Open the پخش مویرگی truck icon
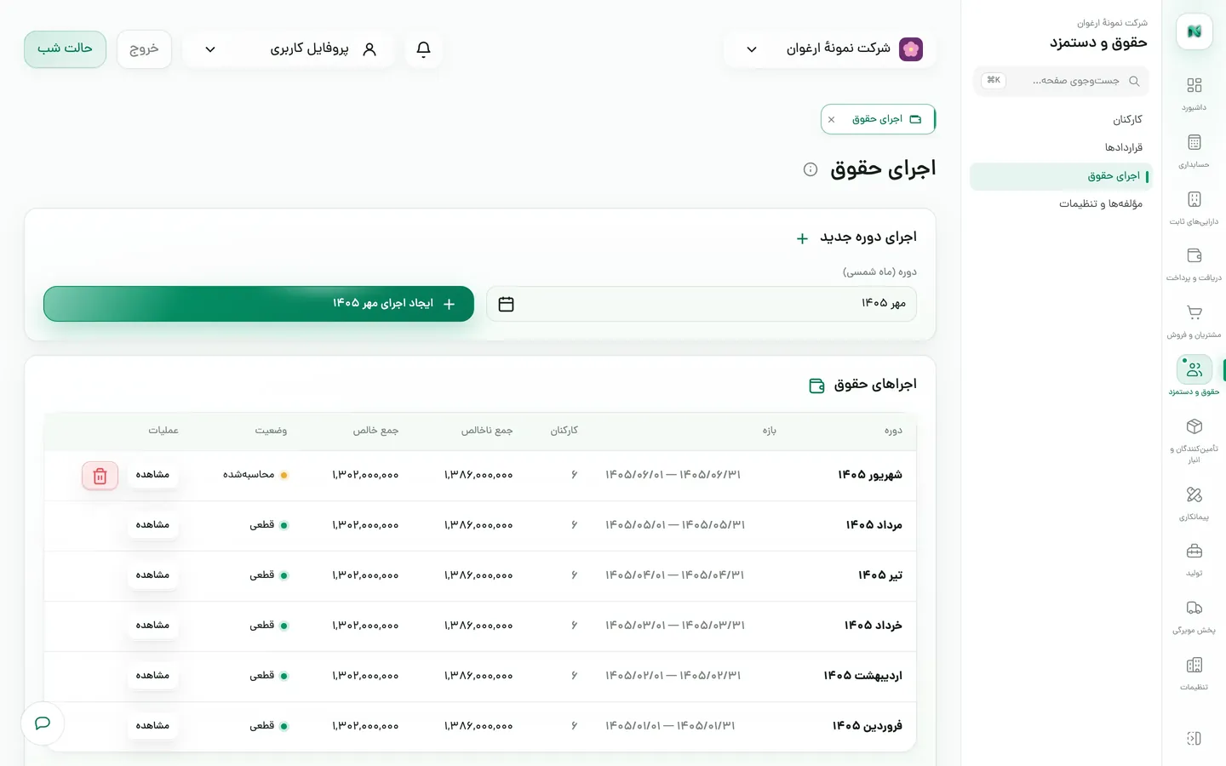1226x766 pixels. click(x=1194, y=608)
